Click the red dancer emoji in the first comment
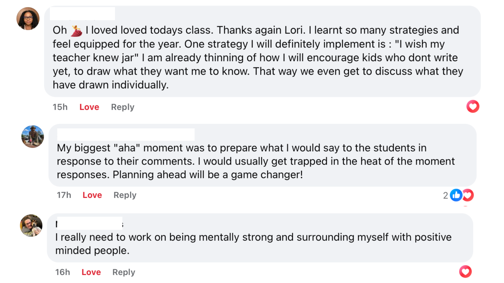Screen dimensions: 504x283 tap(76, 31)
